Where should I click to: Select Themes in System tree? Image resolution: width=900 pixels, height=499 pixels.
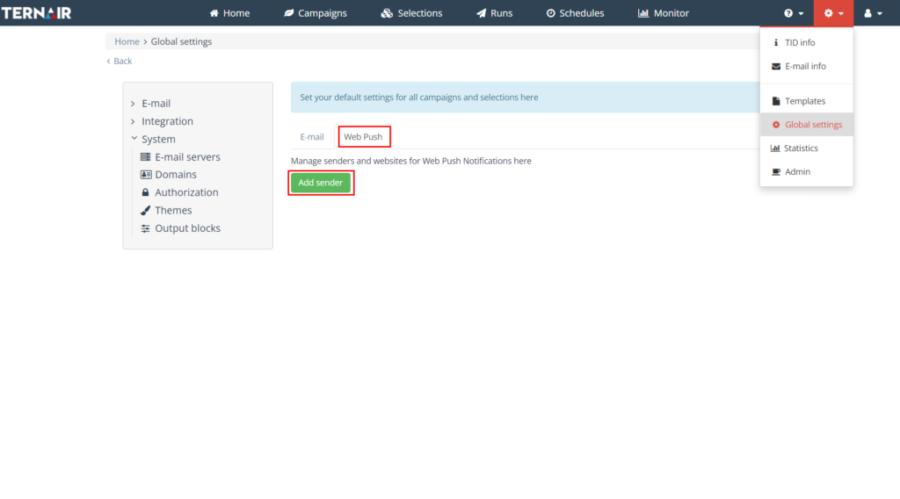coord(173,210)
